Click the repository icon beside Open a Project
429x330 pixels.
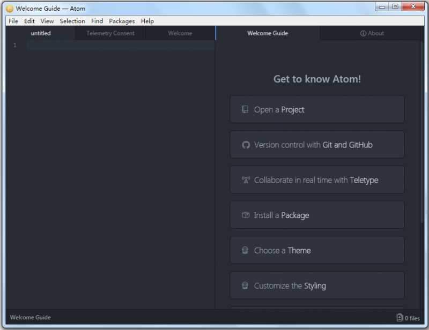point(245,109)
